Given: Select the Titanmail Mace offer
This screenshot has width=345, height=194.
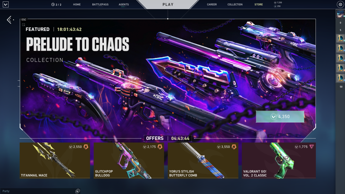Looking at the screenshot, I should (x=55, y=160).
